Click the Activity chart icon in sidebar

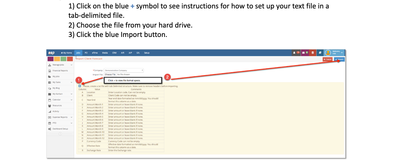50,111
